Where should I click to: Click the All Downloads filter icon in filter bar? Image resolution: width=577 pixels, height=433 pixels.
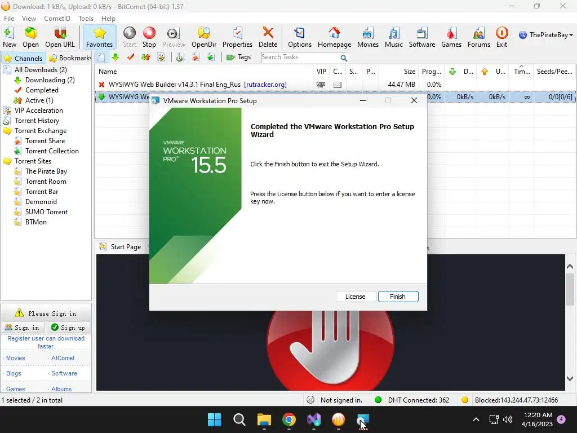pos(101,57)
